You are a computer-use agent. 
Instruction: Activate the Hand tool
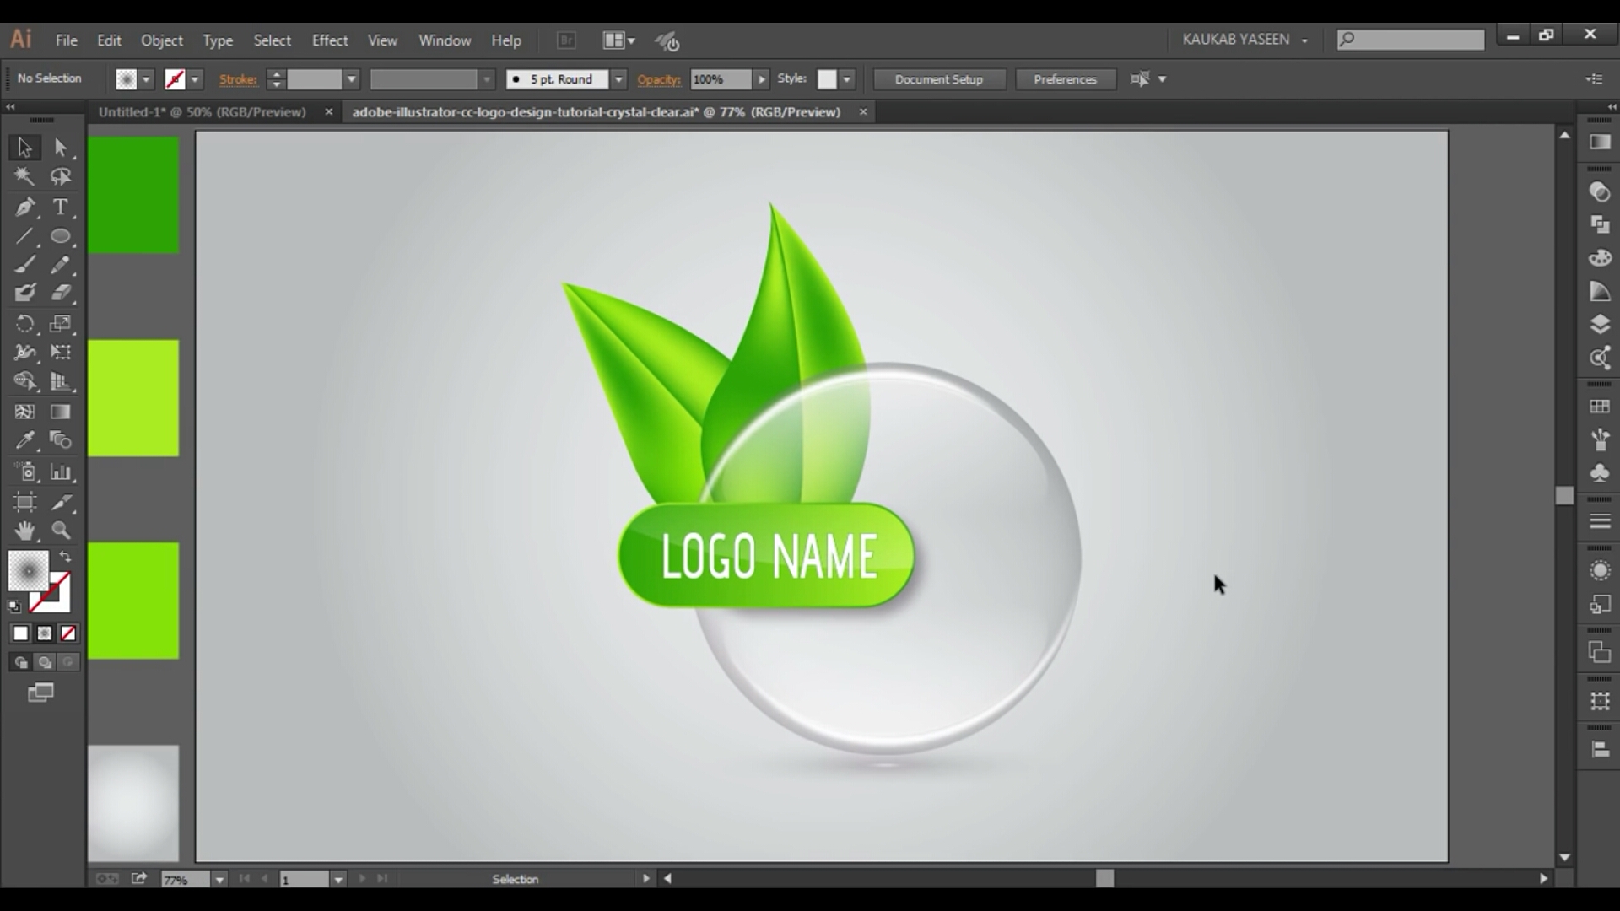tap(24, 531)
